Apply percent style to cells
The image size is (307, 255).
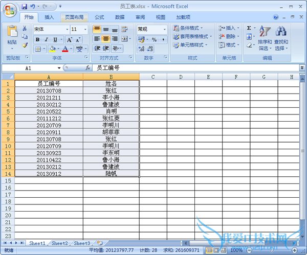pos(155,40)
